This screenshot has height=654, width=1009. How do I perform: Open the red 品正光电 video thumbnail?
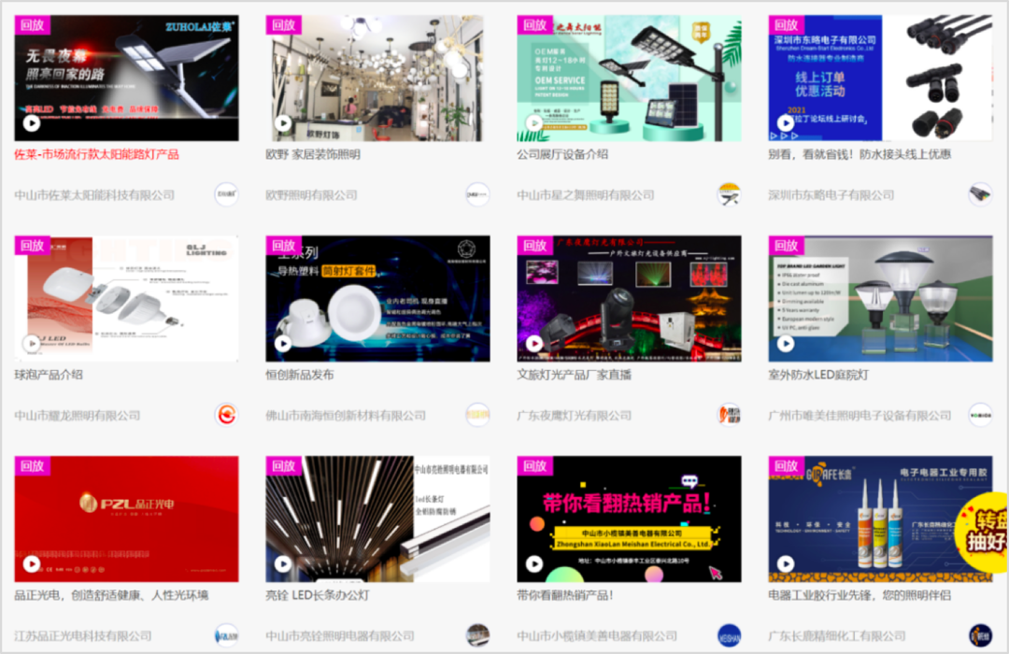(126, 519)
